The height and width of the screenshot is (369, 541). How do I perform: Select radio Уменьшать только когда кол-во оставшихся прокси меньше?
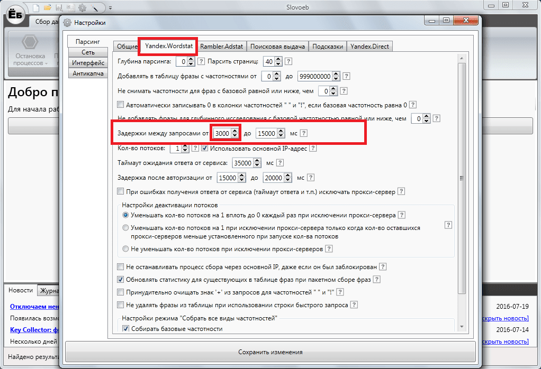click(125, 228)
